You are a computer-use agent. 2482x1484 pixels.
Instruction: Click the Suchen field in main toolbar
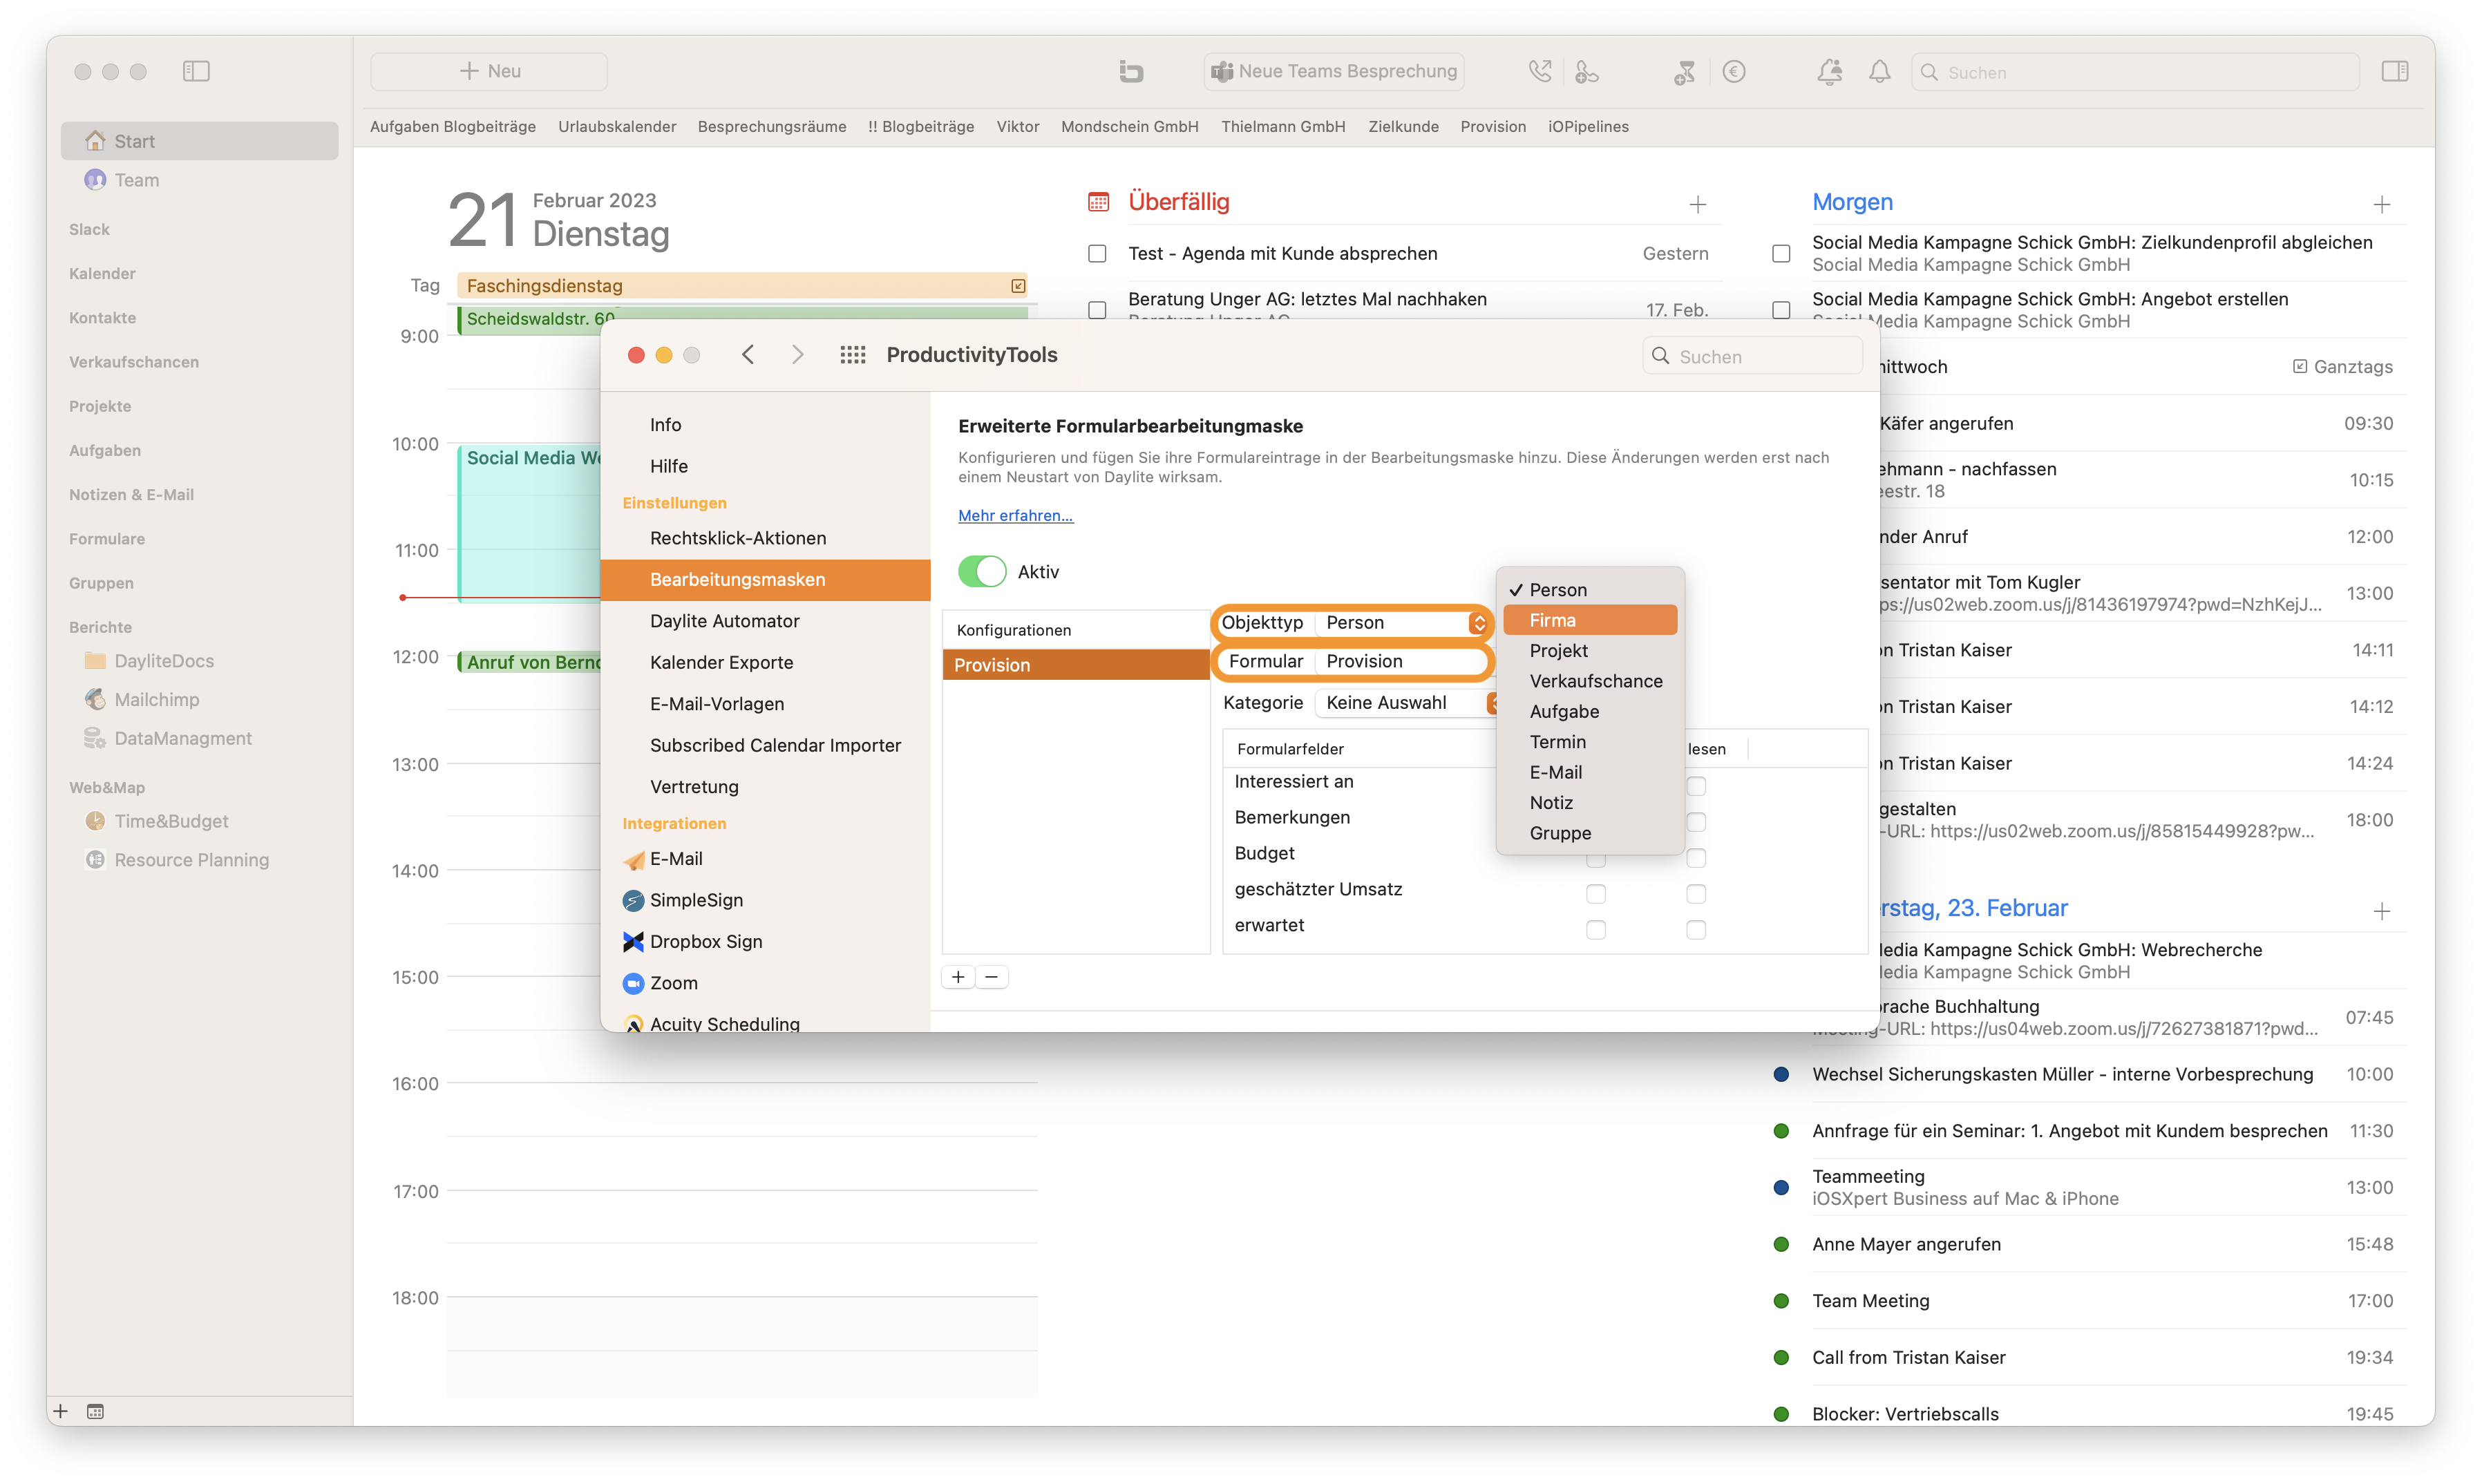click(2135, 72)
